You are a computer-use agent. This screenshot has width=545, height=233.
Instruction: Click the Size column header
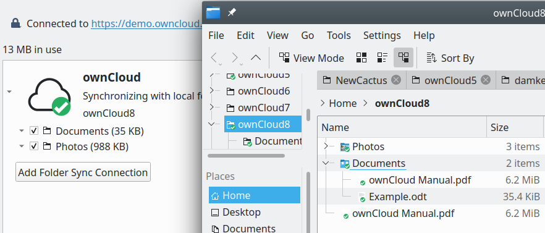[515, 127]
